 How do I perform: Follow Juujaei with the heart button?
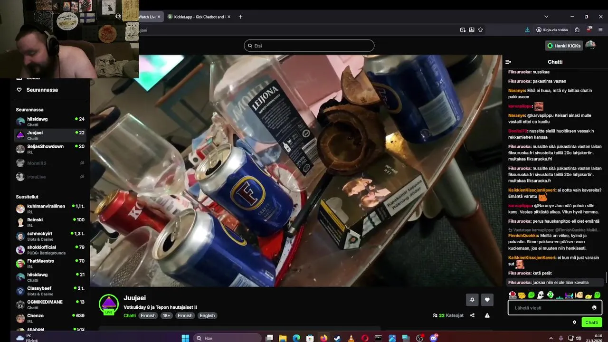[487, 300]
